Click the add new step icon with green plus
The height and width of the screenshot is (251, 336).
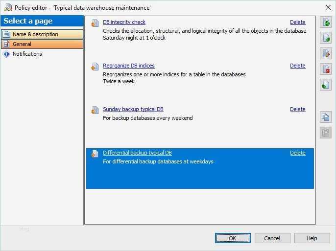pyautogui.click(x=326, y=22)
